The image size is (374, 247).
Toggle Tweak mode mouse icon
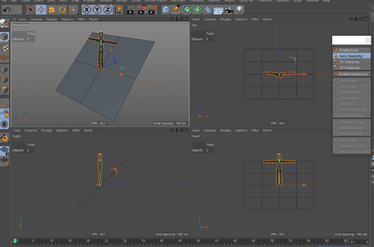pos(4,114)
